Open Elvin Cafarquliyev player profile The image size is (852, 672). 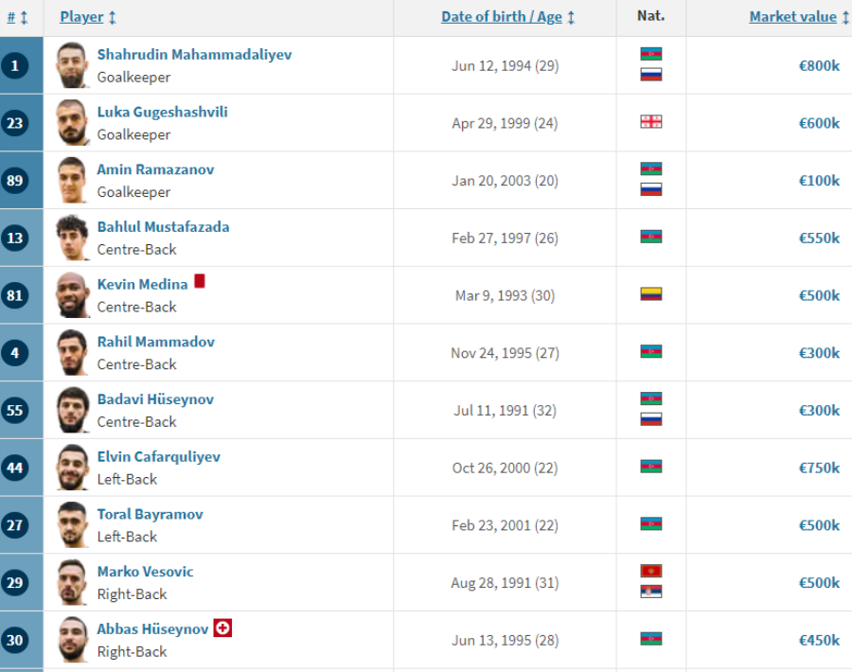pos(158,456)
